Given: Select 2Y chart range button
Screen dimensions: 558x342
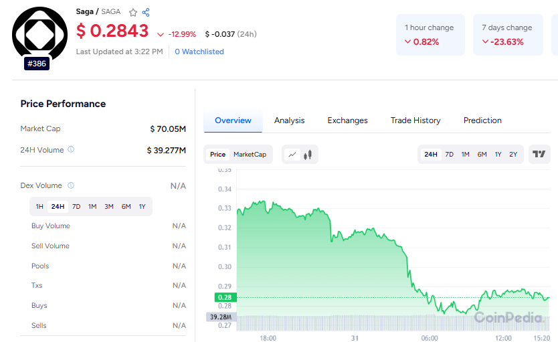Looking at the screenshot, I should click(513, 155).
